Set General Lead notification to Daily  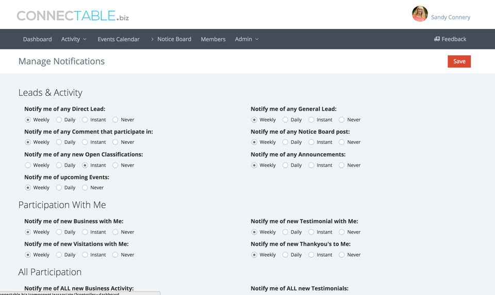pos(285,120)
